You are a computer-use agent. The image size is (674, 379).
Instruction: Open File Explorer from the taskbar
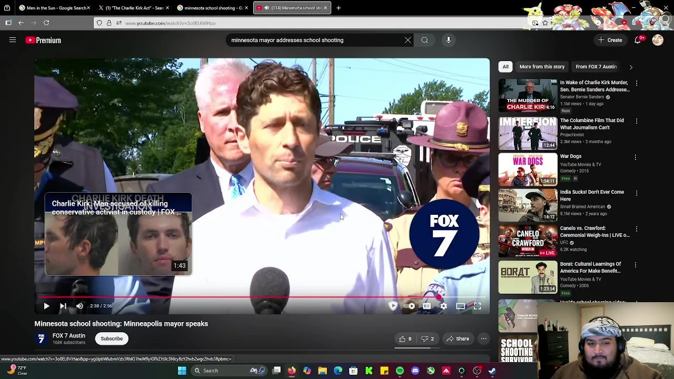(322, 371)
